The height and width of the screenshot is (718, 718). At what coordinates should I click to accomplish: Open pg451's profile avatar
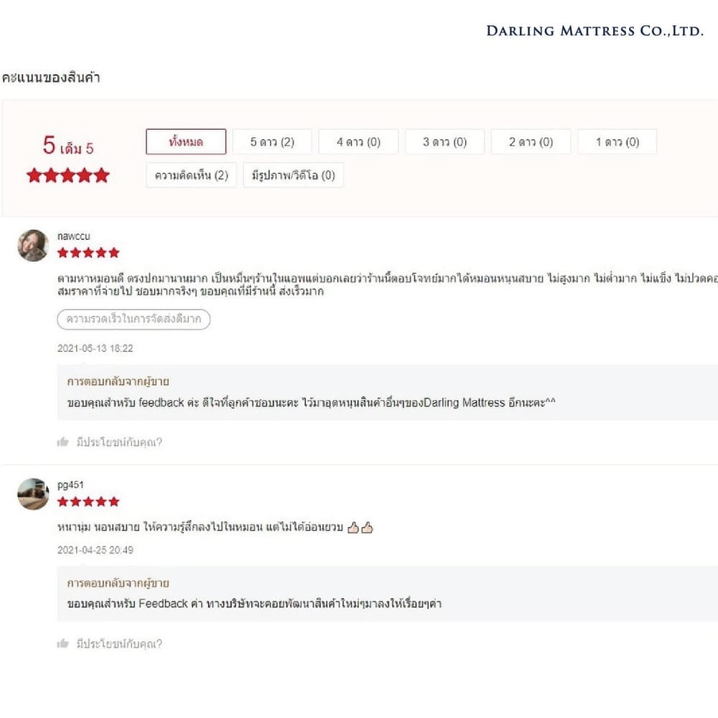[x=33, y=494]
